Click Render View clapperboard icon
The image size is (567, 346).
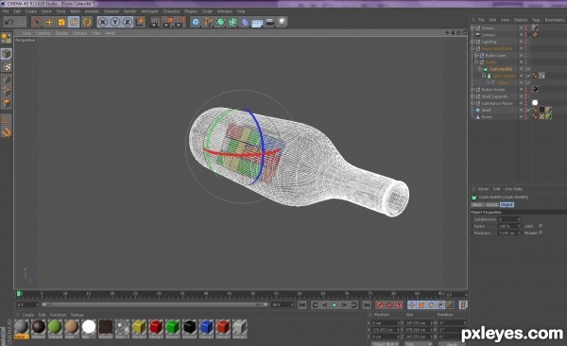click(155, 23)
